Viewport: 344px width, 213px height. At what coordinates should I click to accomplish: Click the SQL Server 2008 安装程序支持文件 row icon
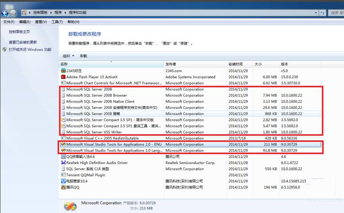click(63, 108)
